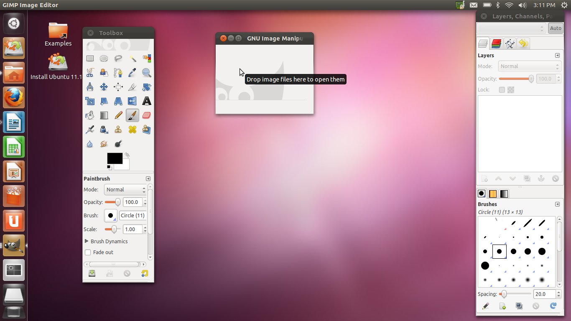Increase Paintbrush Opacity spinner value

pyautogui.click(x=145, y=200)
